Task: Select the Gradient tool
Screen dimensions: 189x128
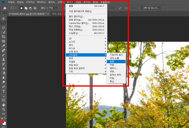Action: pyautogui.click(x=3, y=73)
